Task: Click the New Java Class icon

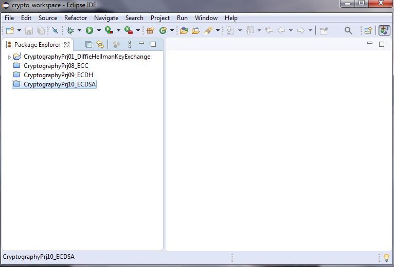Action: [x=163, y=30]
